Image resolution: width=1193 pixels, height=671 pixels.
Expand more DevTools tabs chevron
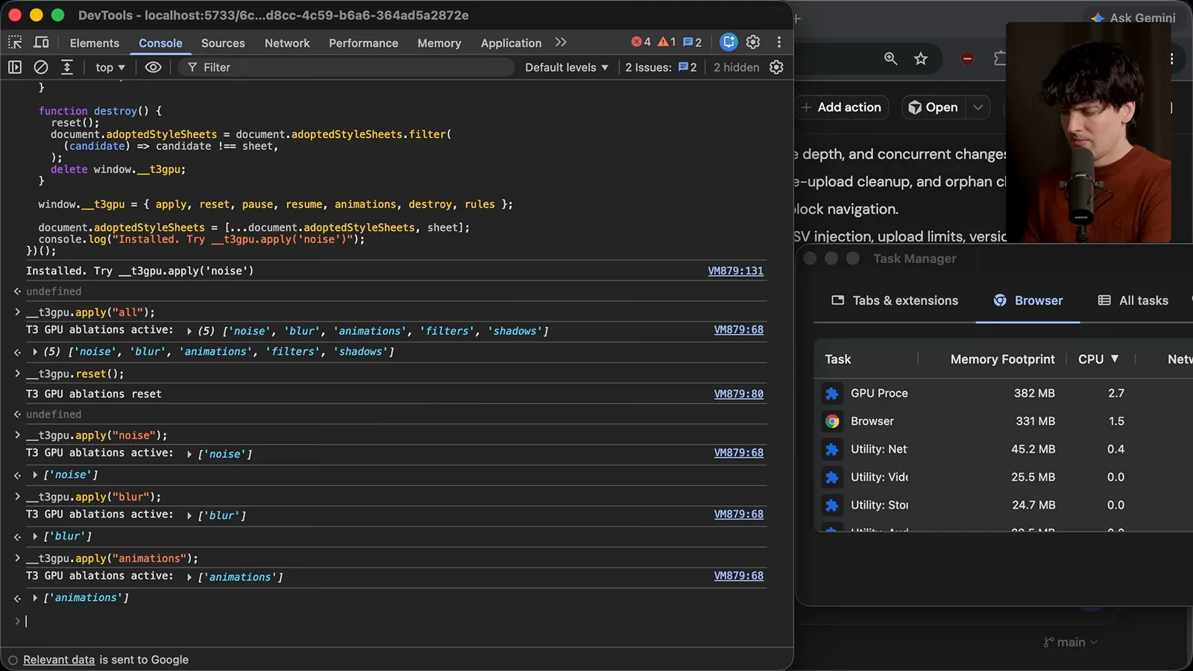(561, 42)
